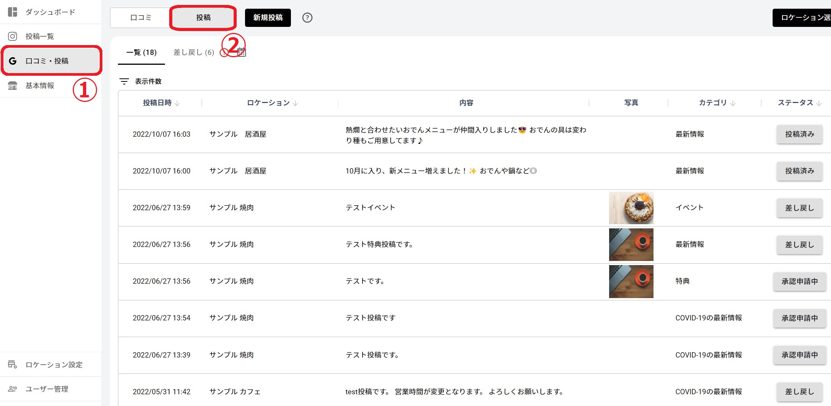Open ユーザー管理 users icon
The height and width of the screenshot is (406, 831).
[x=13, y=389]
